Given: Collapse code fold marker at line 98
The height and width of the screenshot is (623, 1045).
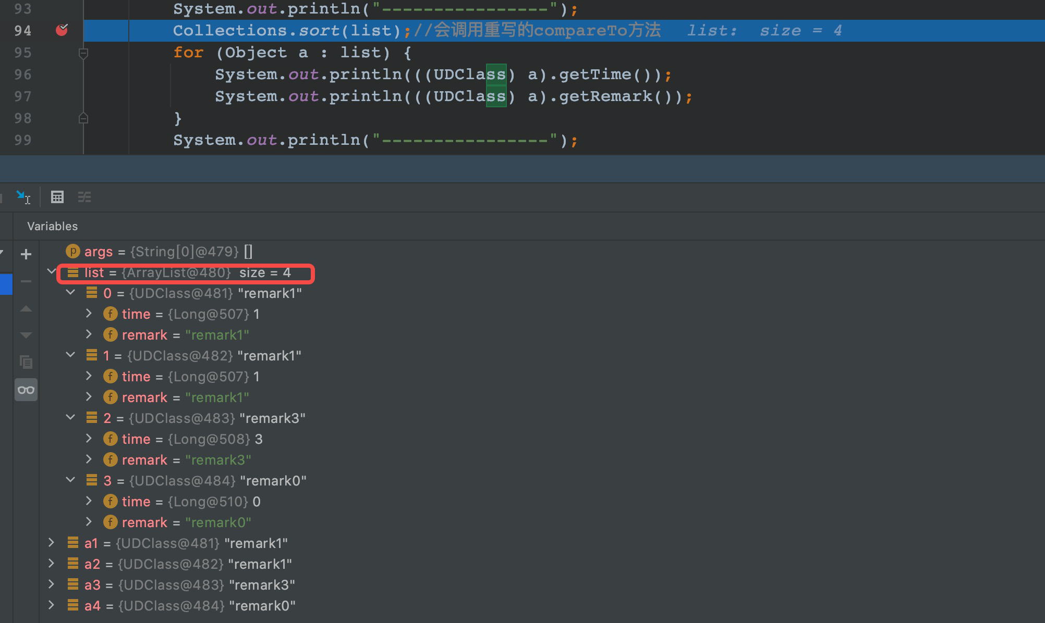Looking at the screenshot, I should [x=83, y=118].
